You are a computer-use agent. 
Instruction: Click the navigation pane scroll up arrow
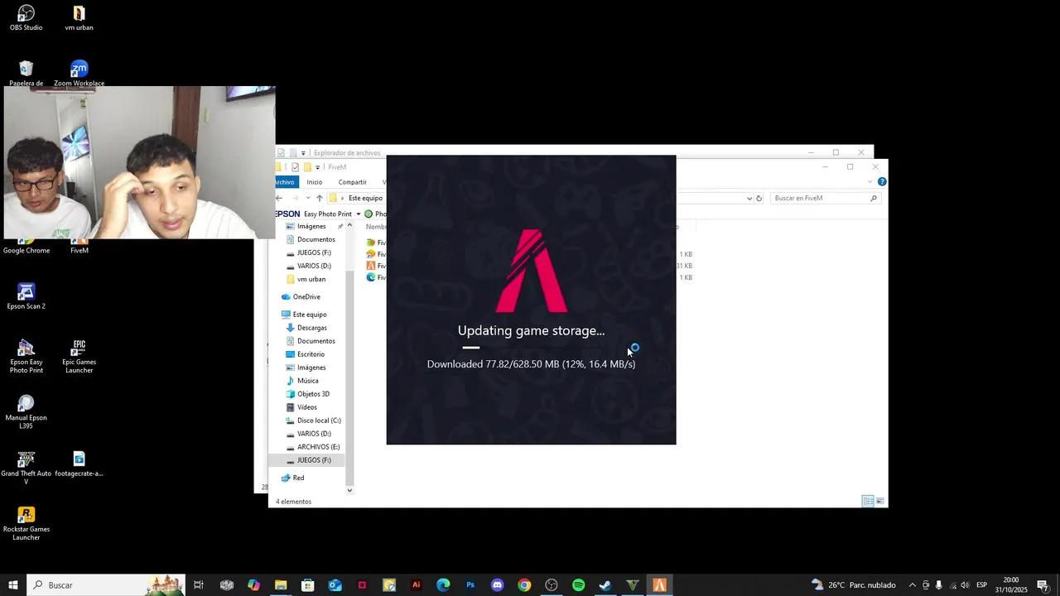pyautogui.click(x=349, y=225)
